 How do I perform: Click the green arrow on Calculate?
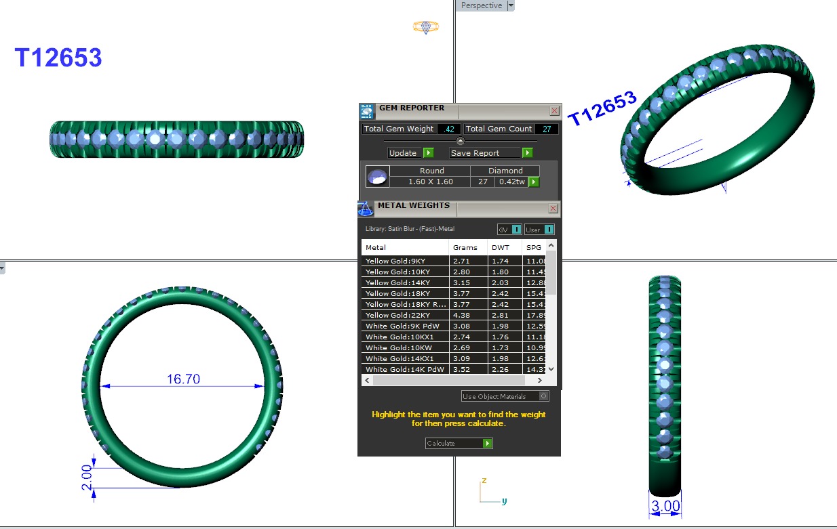pyautogui.click(x=487, y=444)
